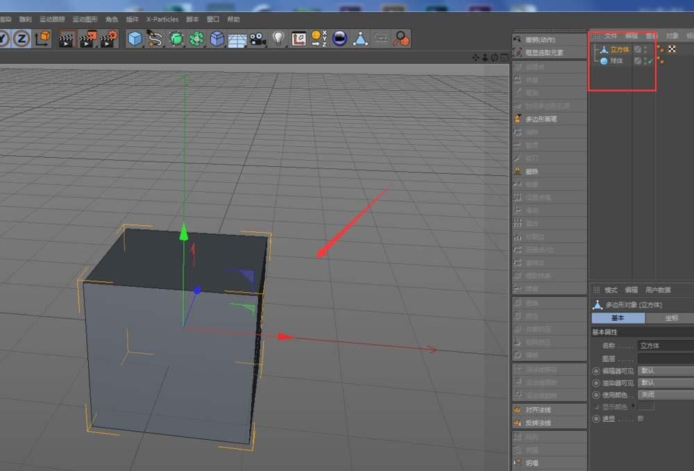Click the green checkmark next to 球体
This screenshot has width=694, height=471.
pos(651,61)
